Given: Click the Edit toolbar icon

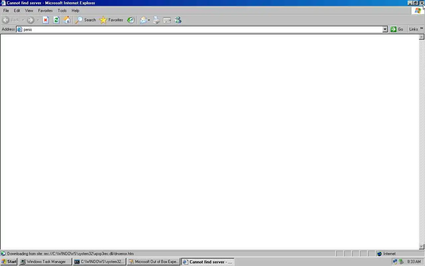Looking at the screenshot, I should (167, 20).
